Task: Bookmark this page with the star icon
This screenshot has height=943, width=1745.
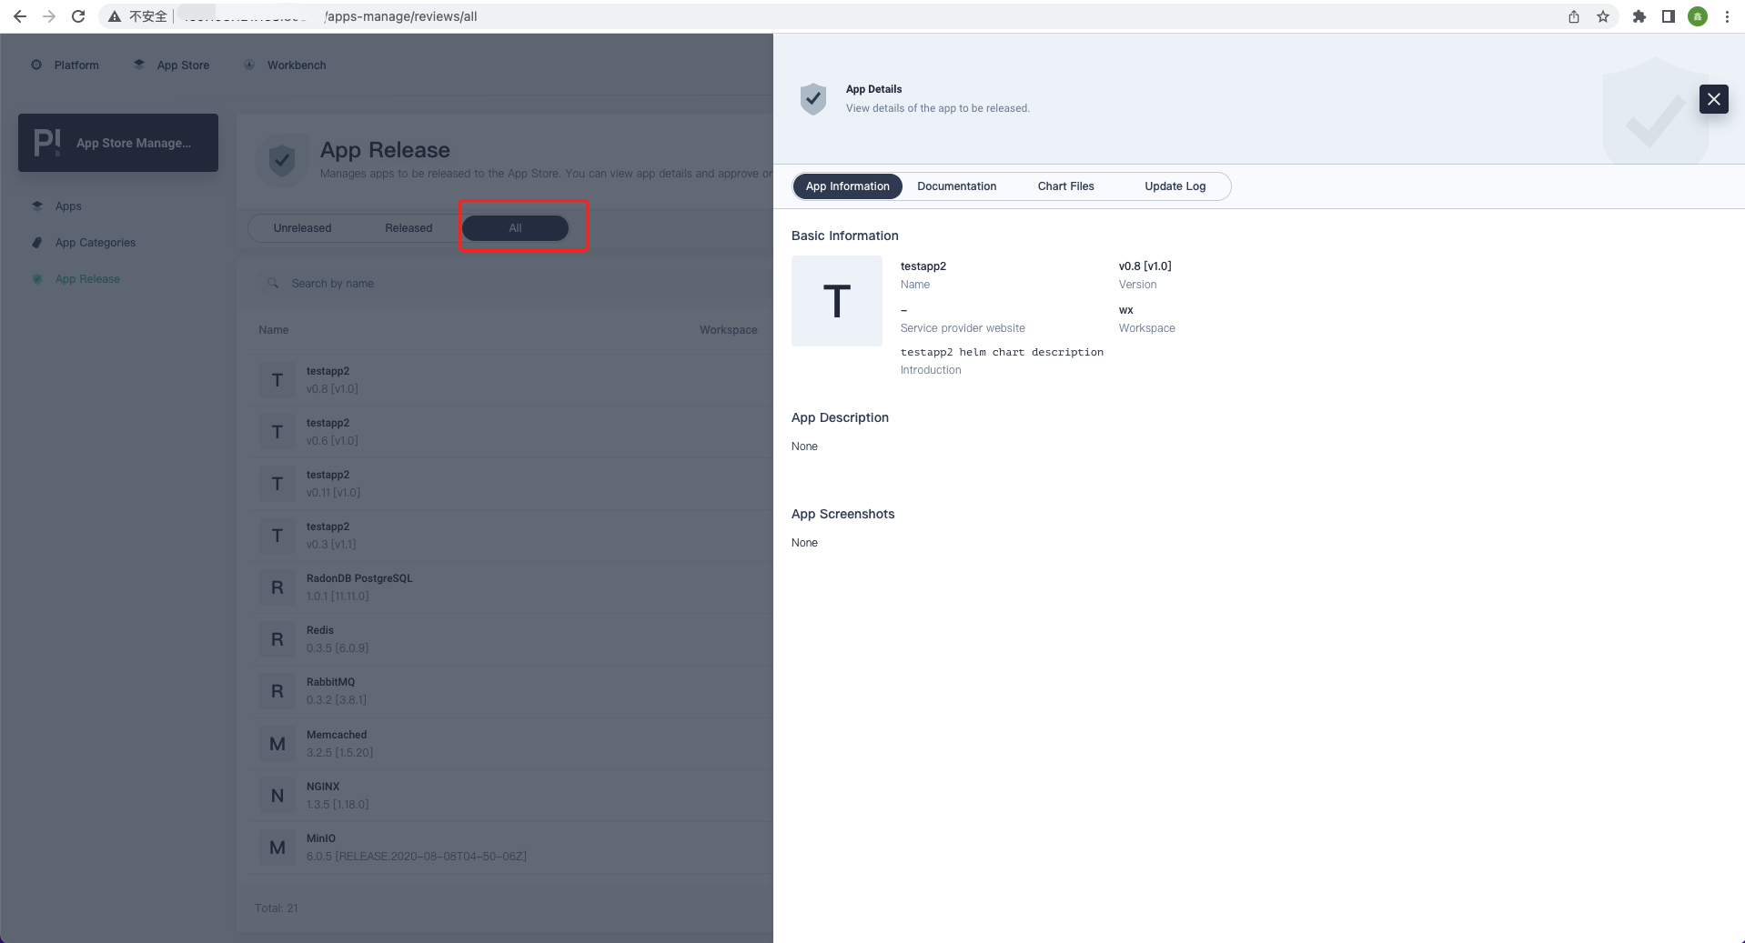Action: click(1603, 16)
